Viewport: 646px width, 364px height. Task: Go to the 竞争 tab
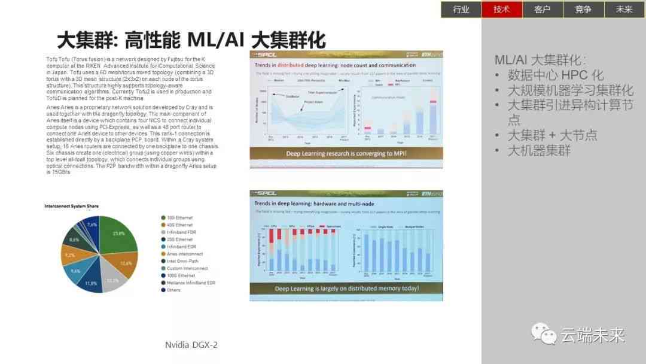tap(583, 10)
